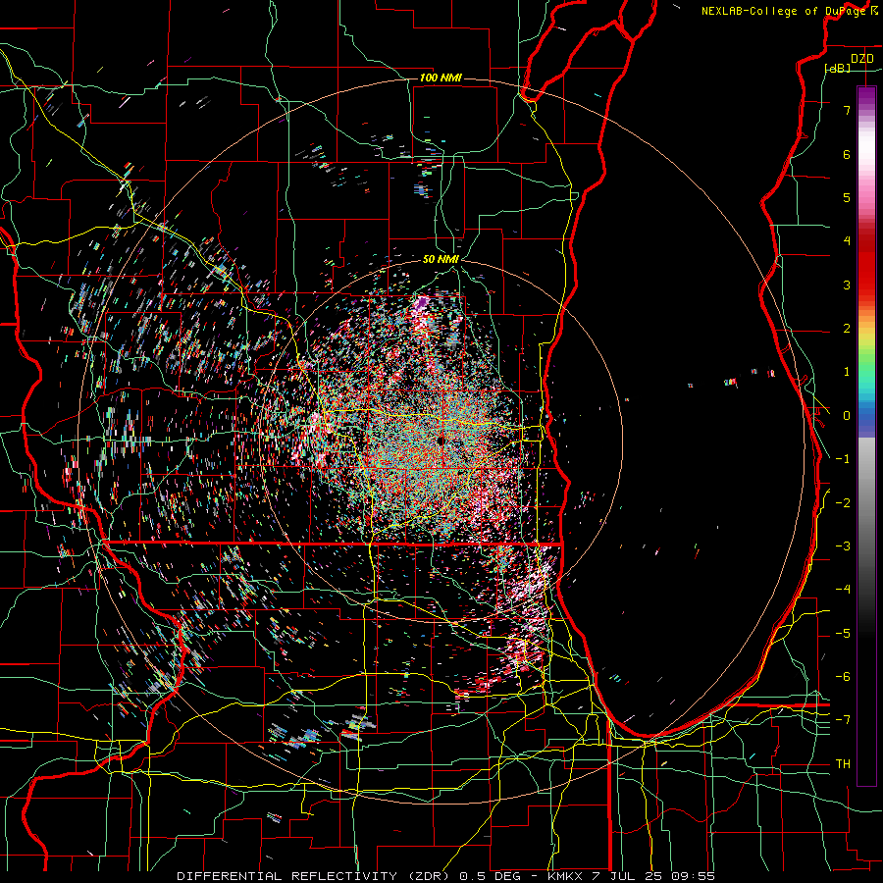Click the -3 value on the color scale
Image resolution: width=883 pixels, height=883 pixels.
[x=843, y=545]
